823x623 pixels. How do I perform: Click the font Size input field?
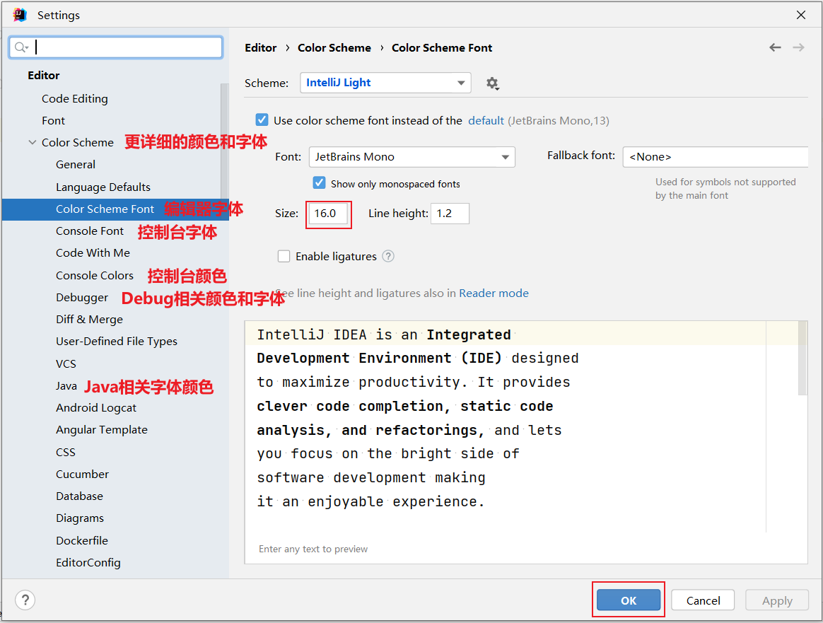click(328, 214)
